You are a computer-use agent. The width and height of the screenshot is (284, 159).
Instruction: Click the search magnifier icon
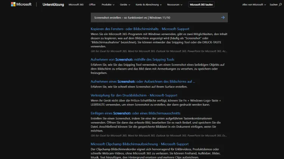(x=280, y=5)
